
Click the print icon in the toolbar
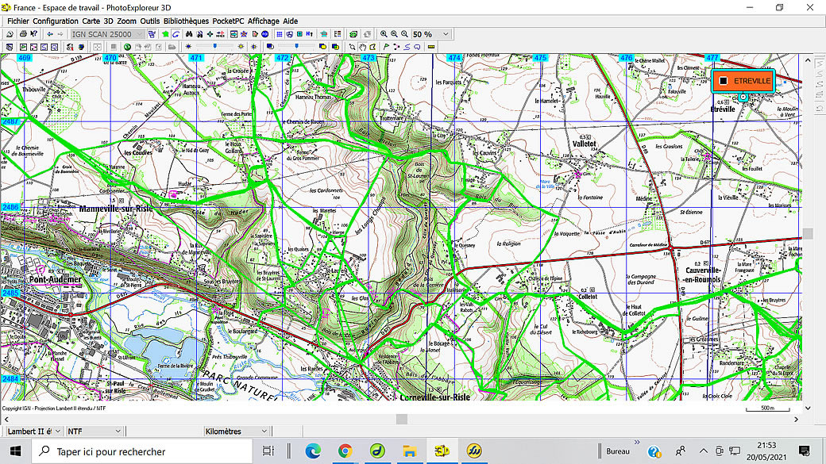click(22, 34)
